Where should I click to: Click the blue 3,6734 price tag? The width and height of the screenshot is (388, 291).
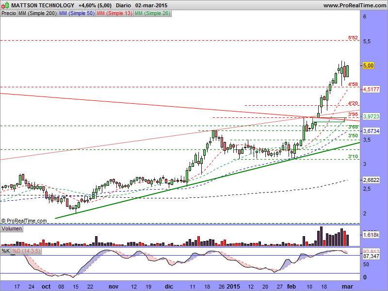(x=371, y=131)
